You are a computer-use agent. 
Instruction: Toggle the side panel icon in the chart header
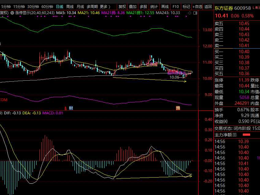click(195, 13)
